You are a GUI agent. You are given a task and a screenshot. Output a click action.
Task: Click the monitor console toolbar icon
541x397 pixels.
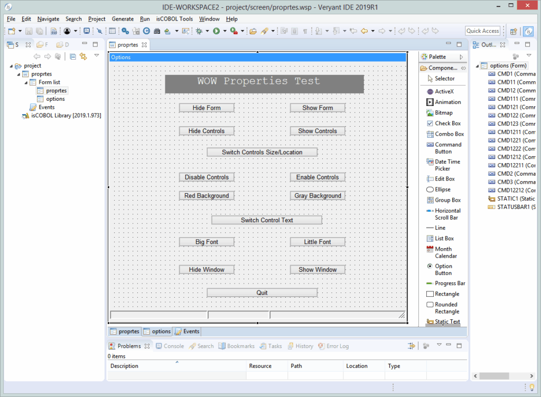click(87, 31)
